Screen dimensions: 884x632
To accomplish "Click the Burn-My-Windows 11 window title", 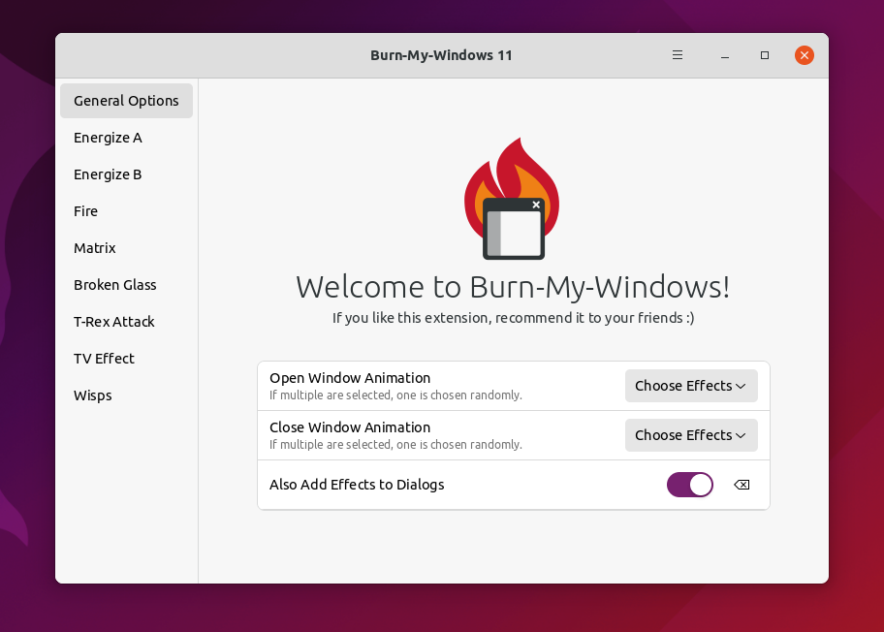I will click(441, 55).
